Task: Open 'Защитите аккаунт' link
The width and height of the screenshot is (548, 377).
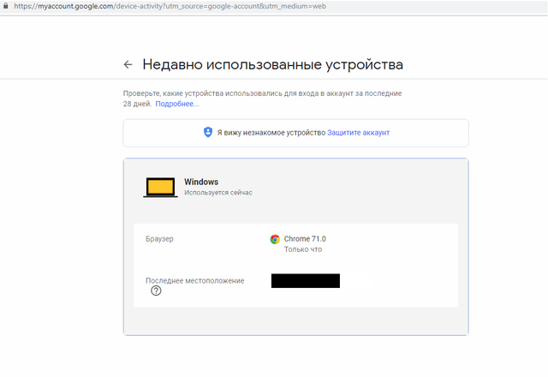Action: point(358,133)
